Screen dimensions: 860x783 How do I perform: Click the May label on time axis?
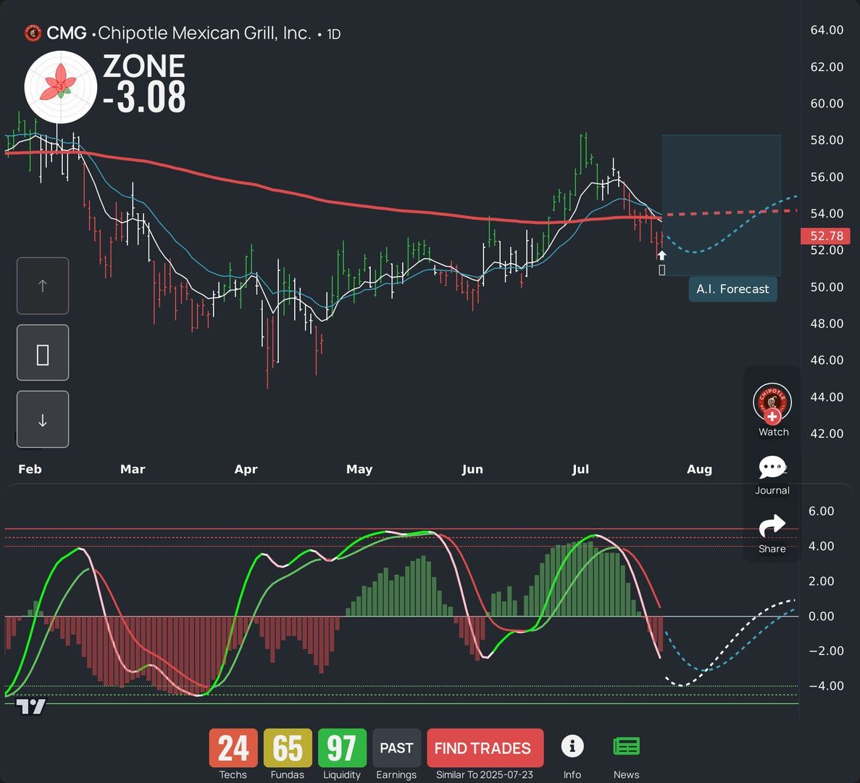(x=359, y=469)
